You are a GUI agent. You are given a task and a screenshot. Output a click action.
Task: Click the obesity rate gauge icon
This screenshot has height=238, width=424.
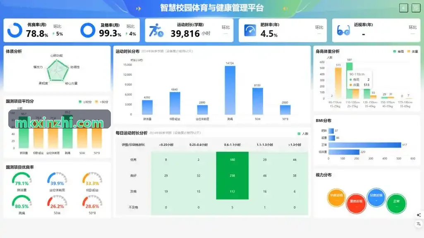250,30
